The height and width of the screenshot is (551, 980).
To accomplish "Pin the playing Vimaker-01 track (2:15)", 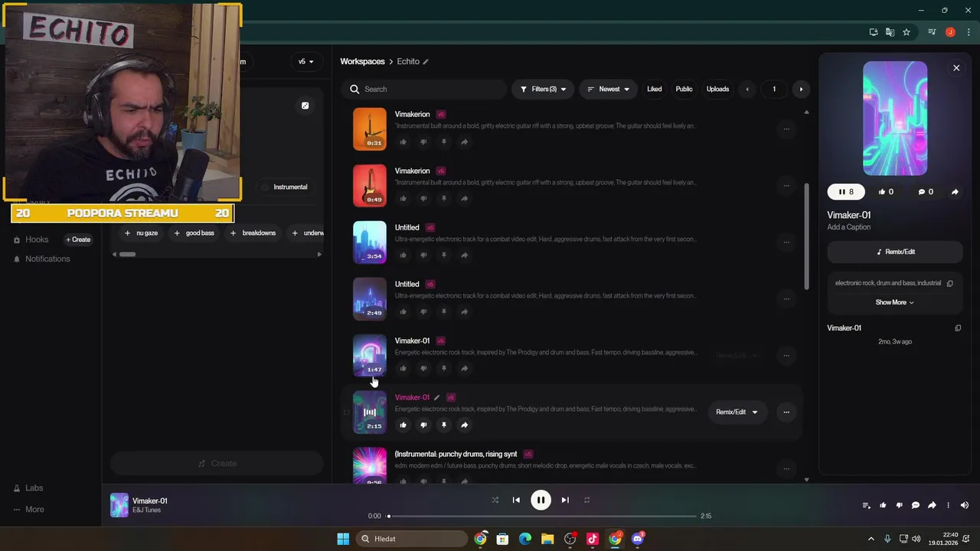I will 443,425.
